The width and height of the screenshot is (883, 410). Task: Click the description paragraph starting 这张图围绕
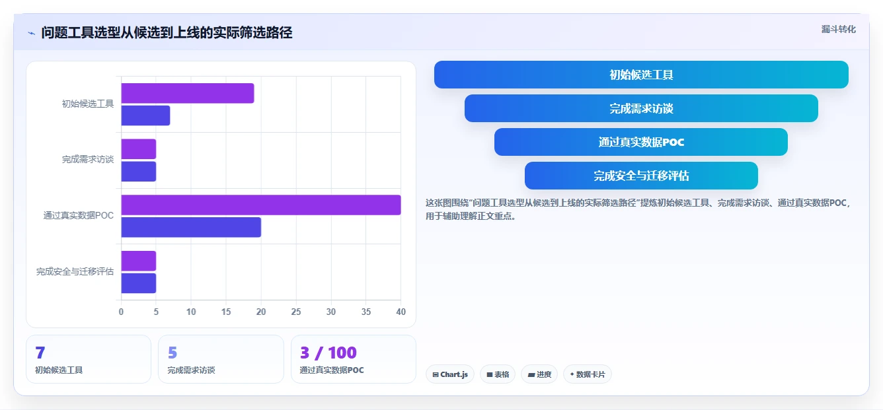[638, 209]
